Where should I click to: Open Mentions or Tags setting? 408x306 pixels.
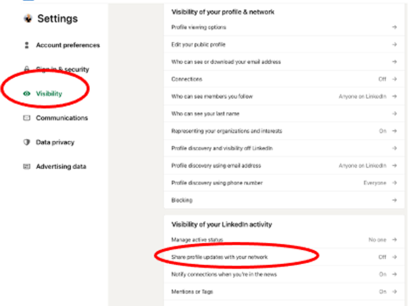pyautogui.click(x=284, y=292)
